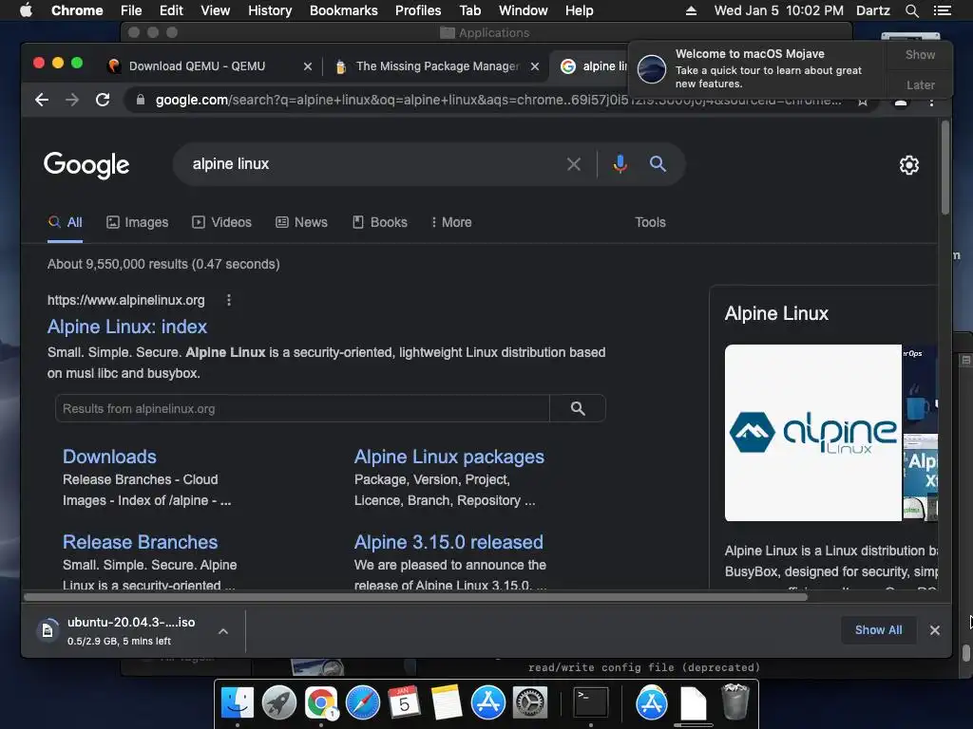Viewport: 973px width, 729px height.
Task: Close The Missing Package Manager tab
Action: [535, 66]
